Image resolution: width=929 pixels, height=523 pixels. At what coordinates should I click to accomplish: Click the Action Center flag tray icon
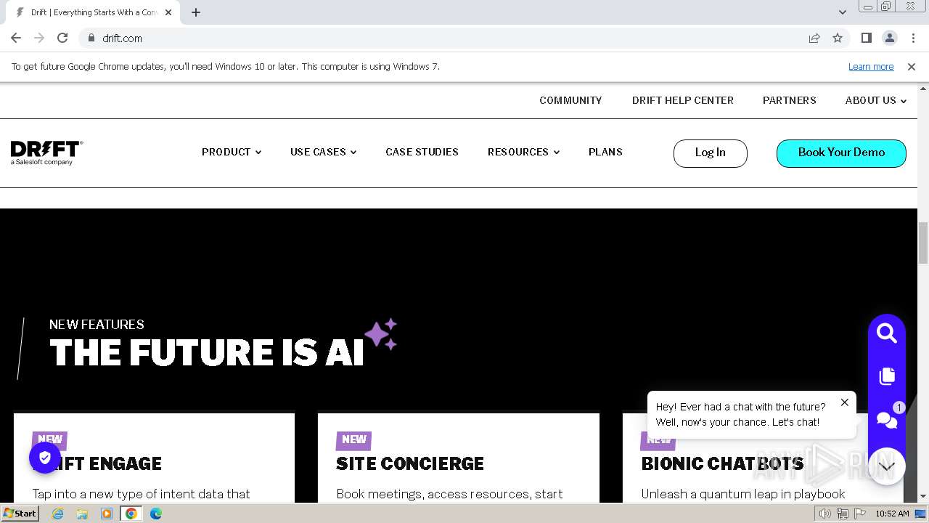pyautogui.click(x=860, y=514)
